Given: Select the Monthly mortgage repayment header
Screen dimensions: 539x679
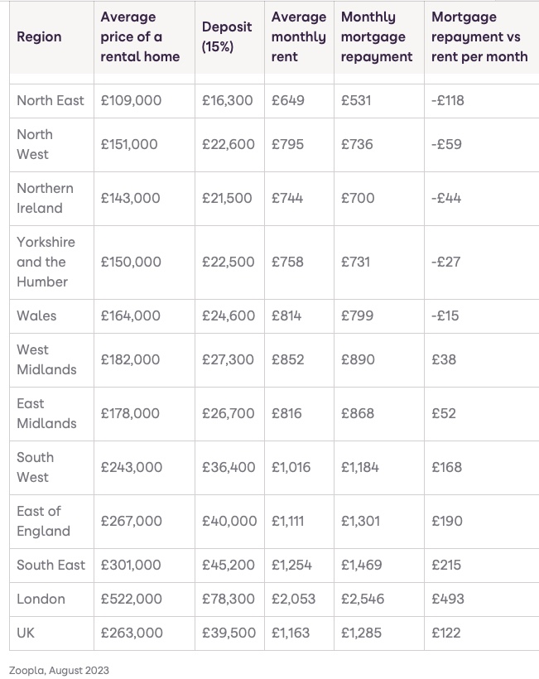Looking at the screenshot, I should point(377,37).
